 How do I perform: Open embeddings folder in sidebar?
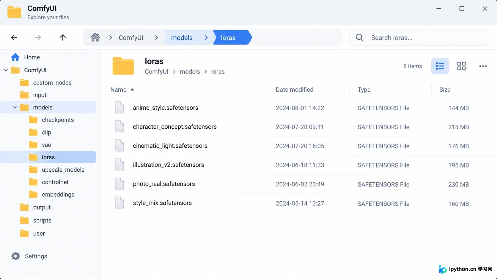point(58,194)
